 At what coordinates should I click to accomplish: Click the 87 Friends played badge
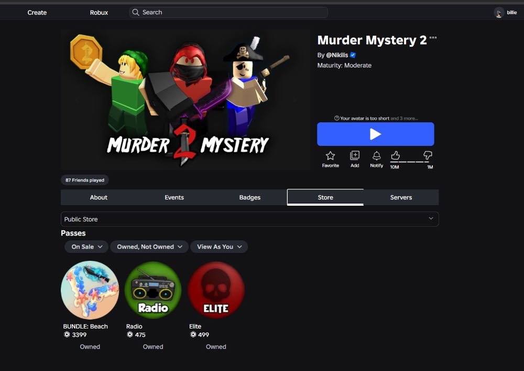click(x=85, y=180)
